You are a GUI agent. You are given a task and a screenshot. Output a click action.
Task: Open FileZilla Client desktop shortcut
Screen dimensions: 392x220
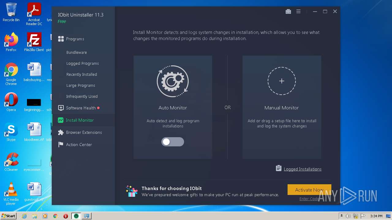click(x=34, y=42)
